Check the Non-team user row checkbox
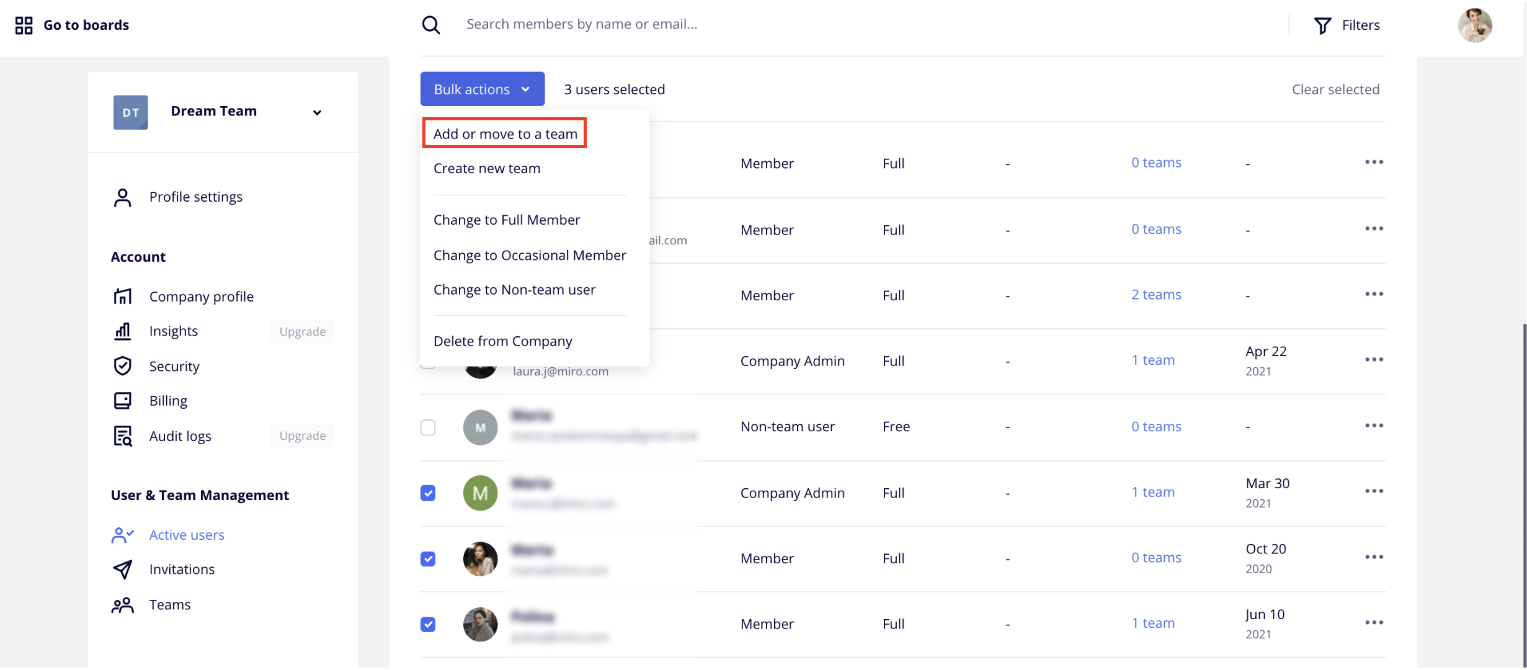The width and height of the screenshot is (1527, 670). pyautogui.click(x=428, y=427)
